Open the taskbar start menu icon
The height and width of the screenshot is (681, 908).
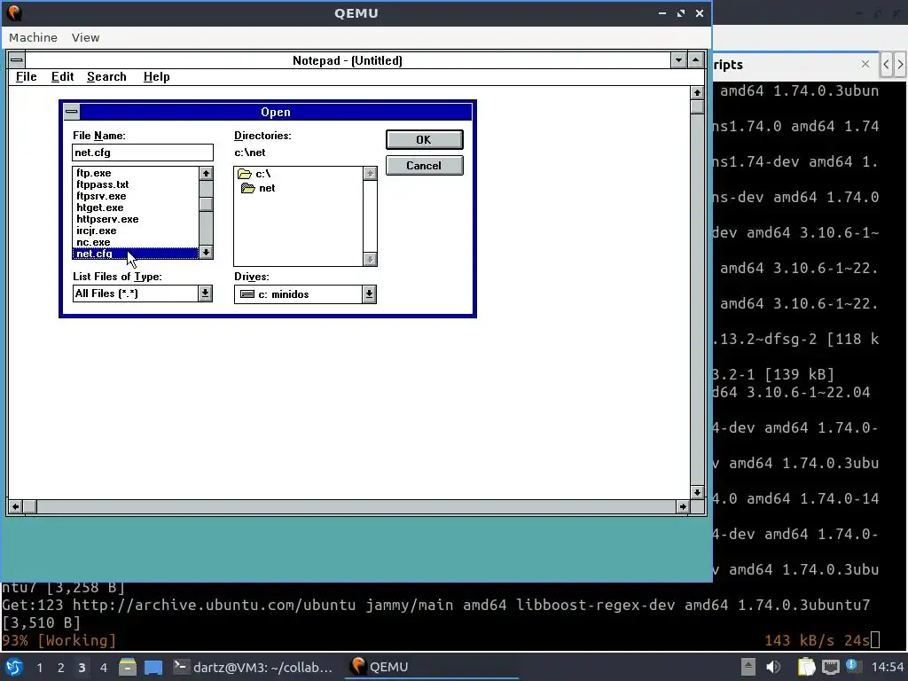tap(14, 667)
